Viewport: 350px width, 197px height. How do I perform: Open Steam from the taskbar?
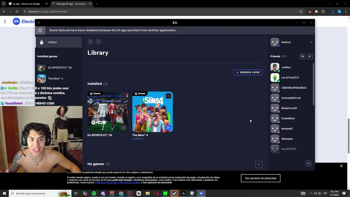(x=174, y=193)
